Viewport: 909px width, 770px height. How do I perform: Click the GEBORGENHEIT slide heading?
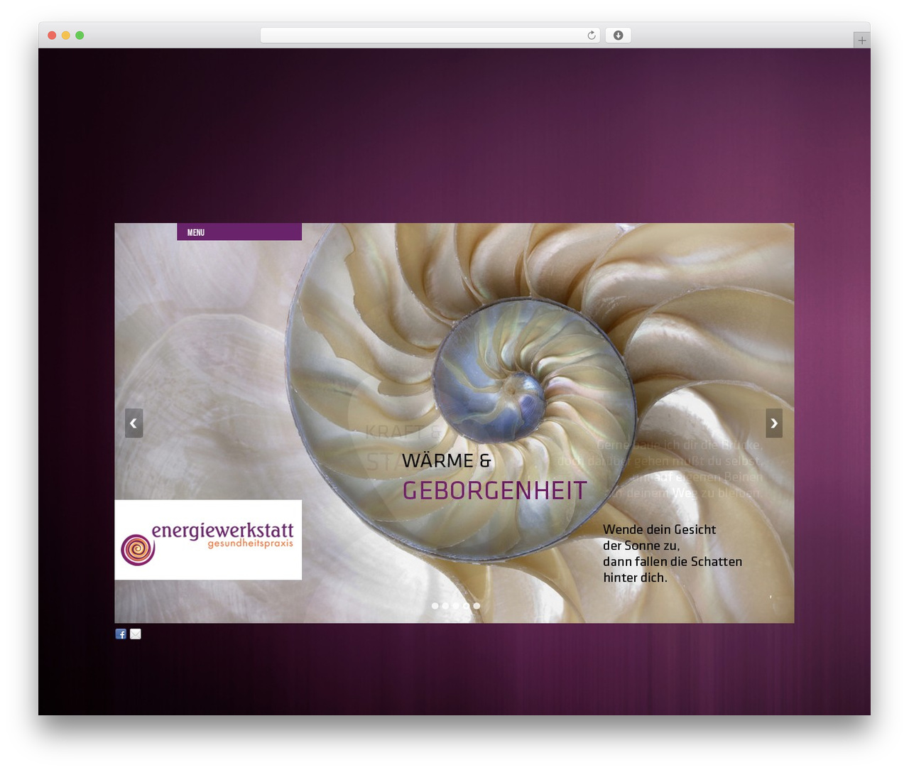(494, 490)
